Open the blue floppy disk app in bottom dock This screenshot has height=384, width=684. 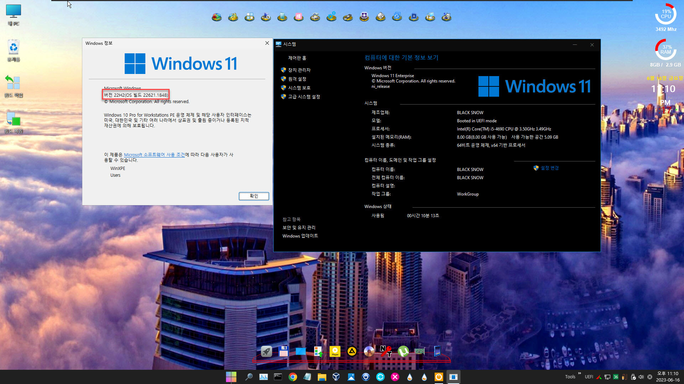pyautogui.click(x=284, y=351)
